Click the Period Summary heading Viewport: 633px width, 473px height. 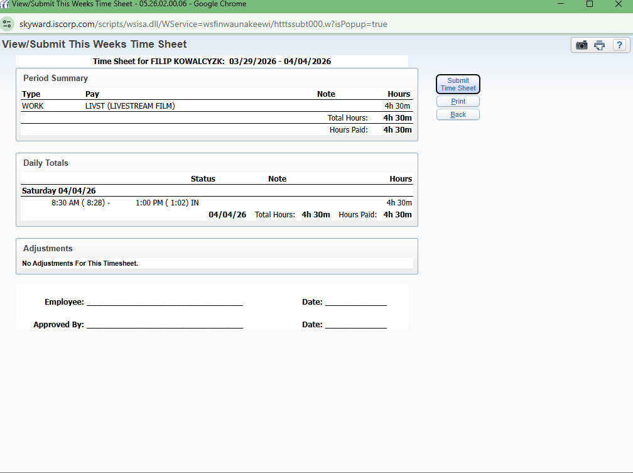point(55,78)
